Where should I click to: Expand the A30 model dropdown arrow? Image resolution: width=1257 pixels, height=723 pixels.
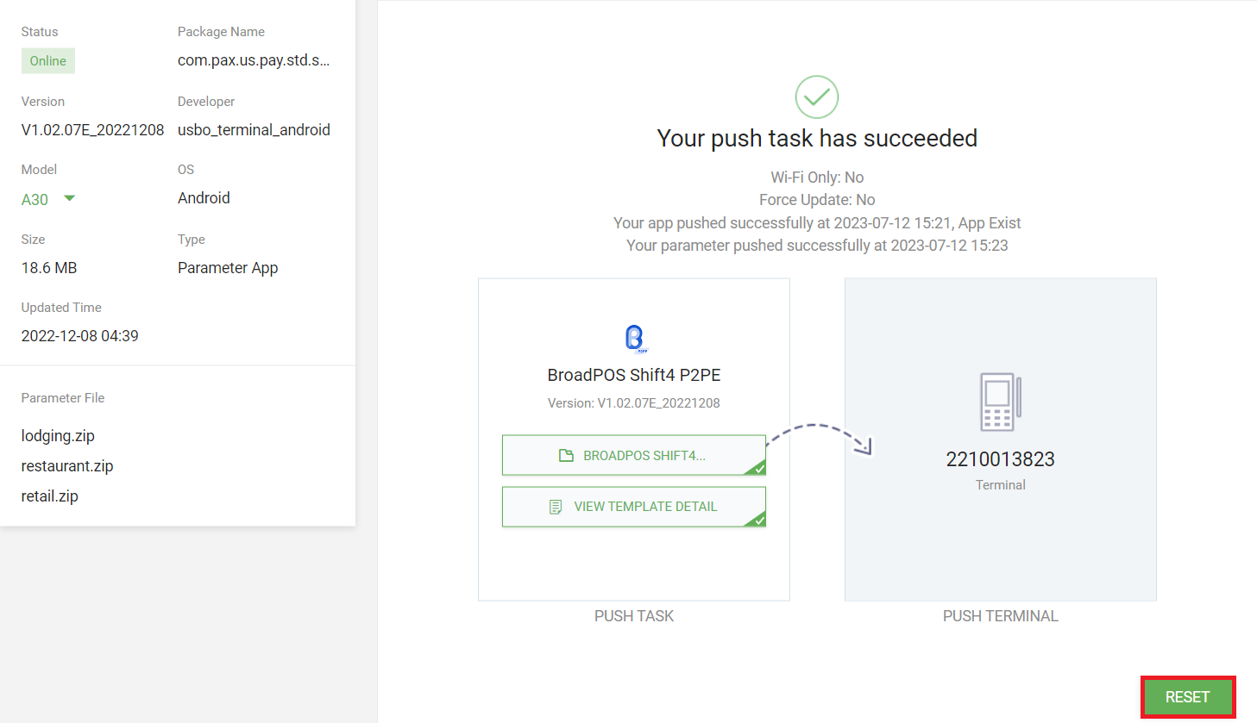pyautogui.click(x=70, y=199)
